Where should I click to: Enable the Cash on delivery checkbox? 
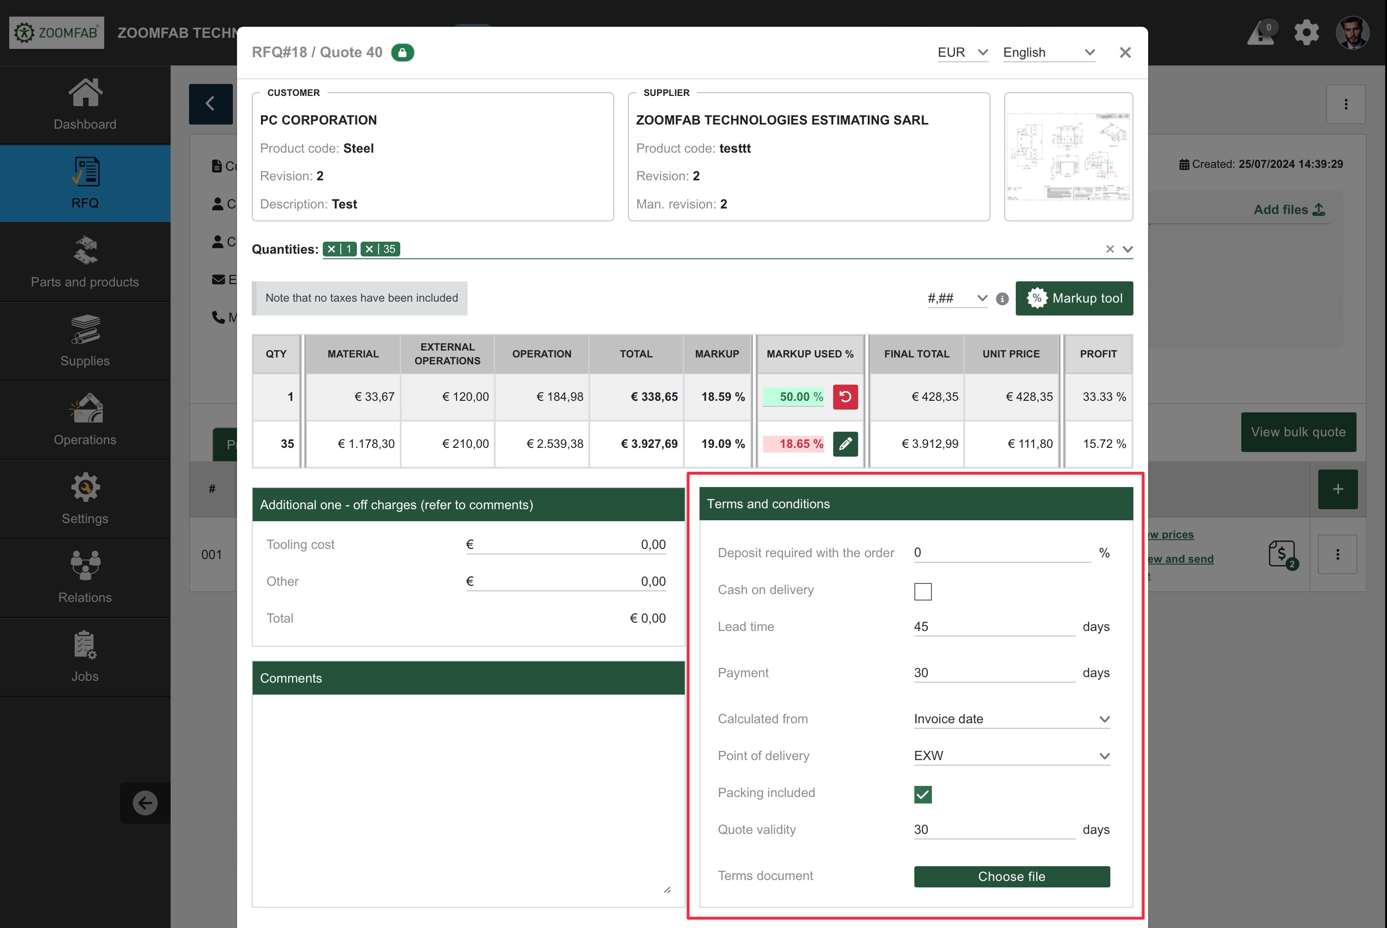coord(923,591)
